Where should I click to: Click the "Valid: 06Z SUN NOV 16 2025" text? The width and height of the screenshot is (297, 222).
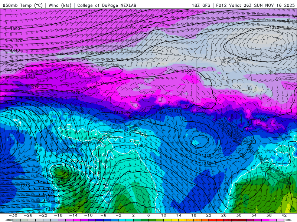(x=262, y=5)
